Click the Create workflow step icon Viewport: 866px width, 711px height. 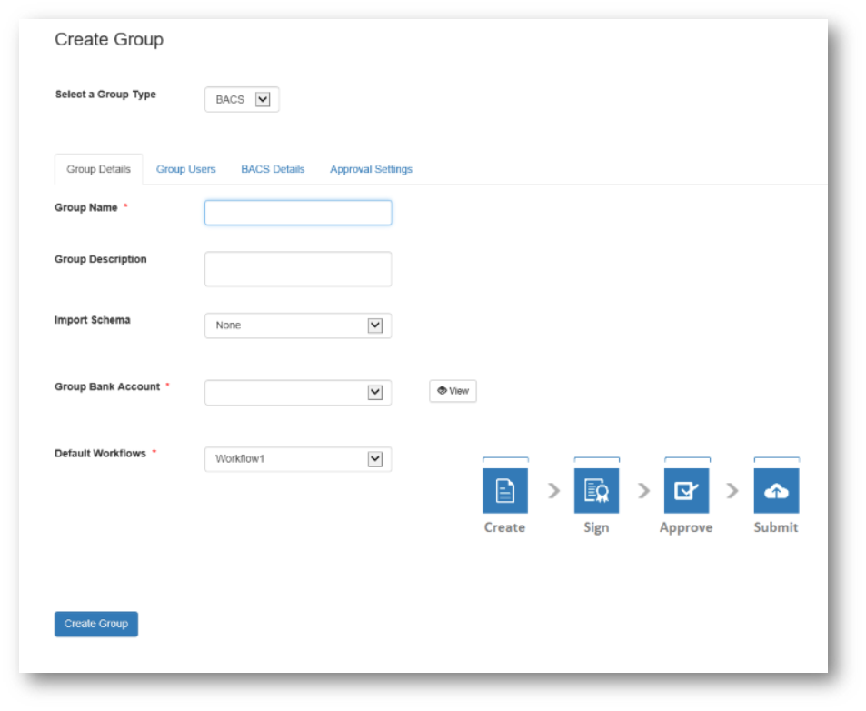coord(504,491)
